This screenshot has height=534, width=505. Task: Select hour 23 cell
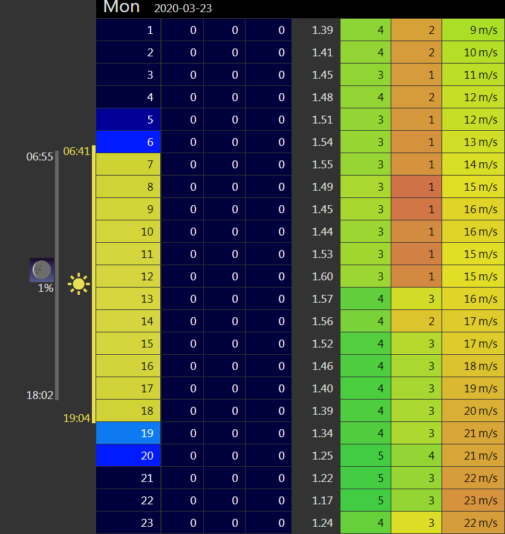tap(128, 522)
